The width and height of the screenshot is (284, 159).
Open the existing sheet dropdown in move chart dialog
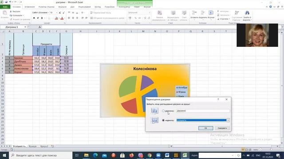point(228,120)
